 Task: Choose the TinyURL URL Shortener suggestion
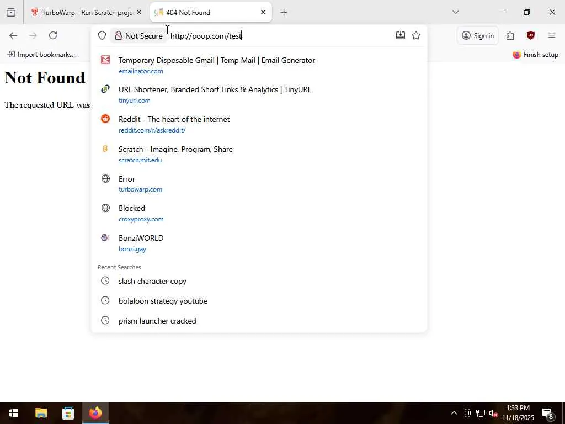(x=259, y=94)
